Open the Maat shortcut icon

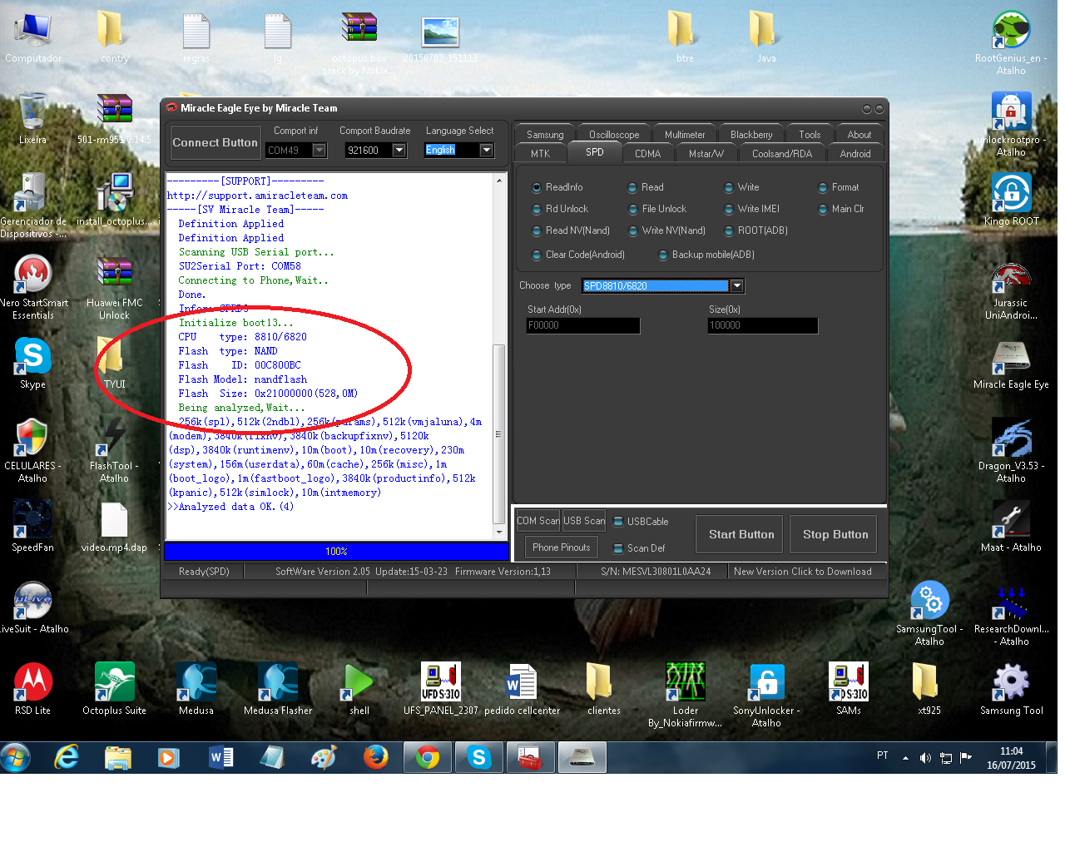(x=1011, y=520)
